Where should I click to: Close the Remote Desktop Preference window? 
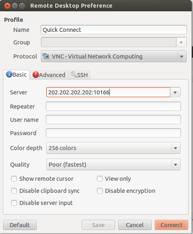7,6
